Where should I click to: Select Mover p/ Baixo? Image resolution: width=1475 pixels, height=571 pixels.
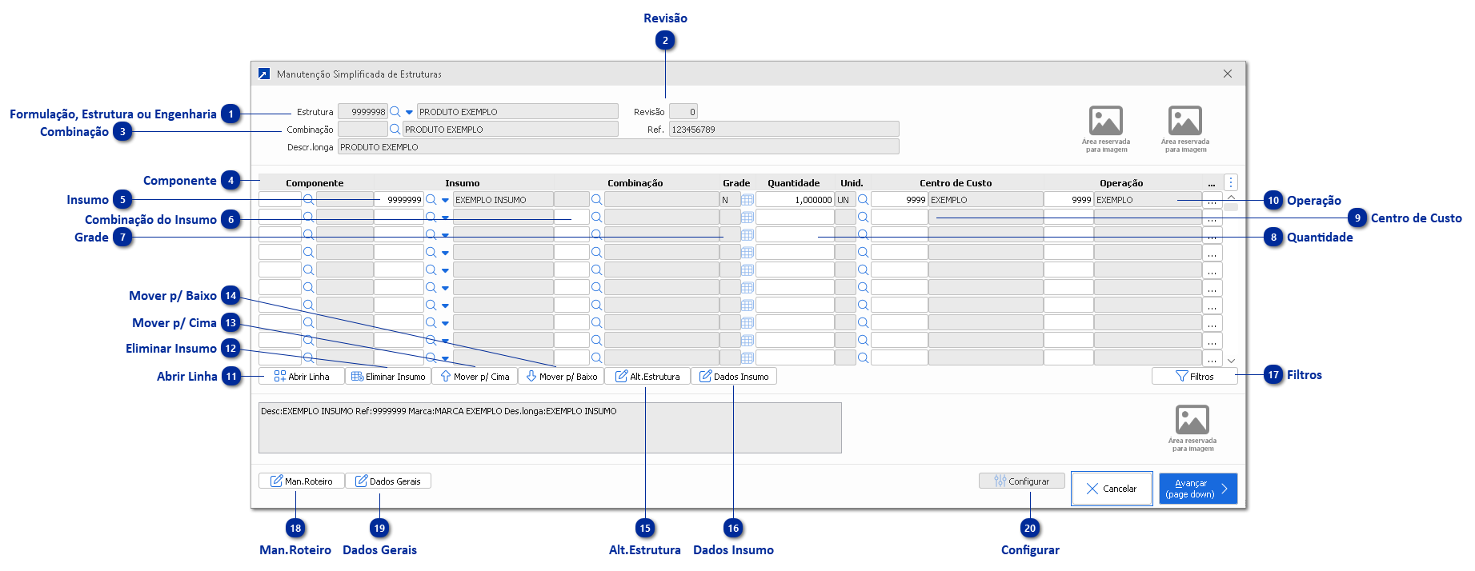561,377
